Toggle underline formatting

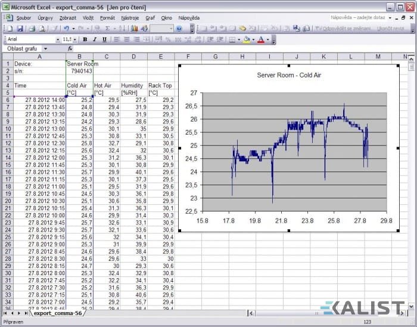pos(105,39)
